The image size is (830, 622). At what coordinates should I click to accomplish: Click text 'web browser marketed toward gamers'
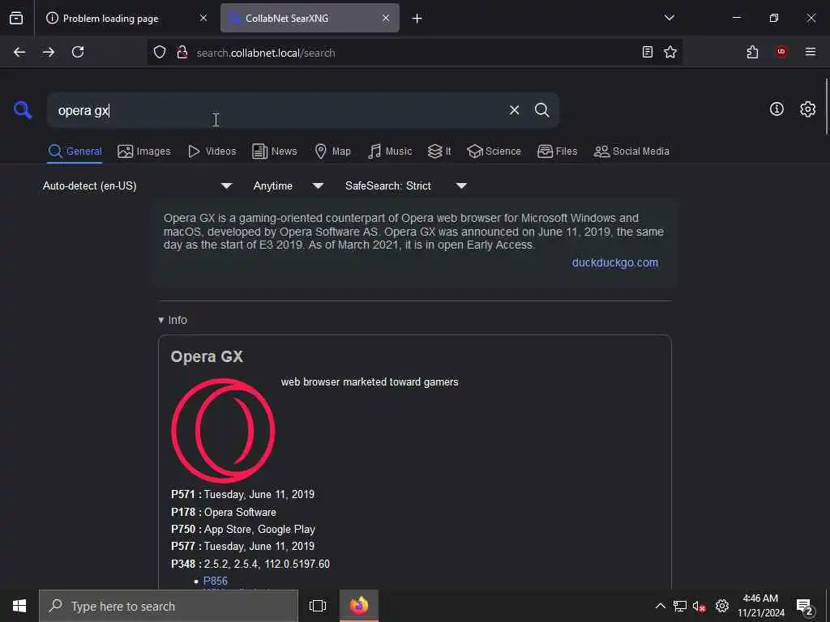pyautogui.click(x=370, y=382)
